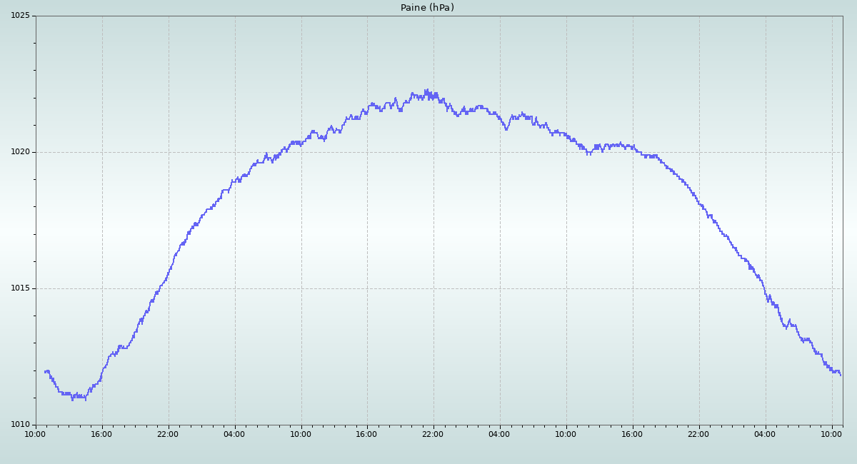
Task: Click the final point of the blue line
Action: pyautogui.click(x=841, y=375)
